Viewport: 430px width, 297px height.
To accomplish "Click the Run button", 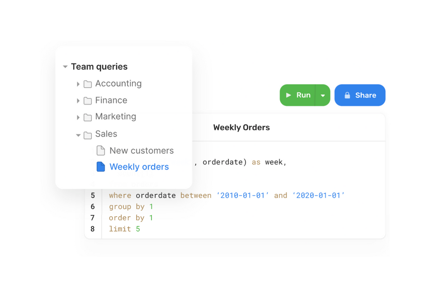I will [x=301, y=95].
